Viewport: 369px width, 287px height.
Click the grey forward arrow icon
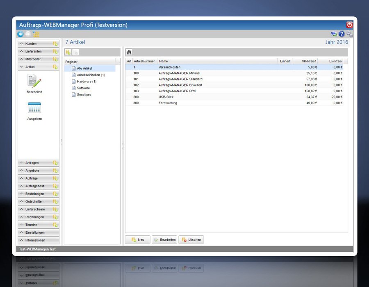point(28,34)
